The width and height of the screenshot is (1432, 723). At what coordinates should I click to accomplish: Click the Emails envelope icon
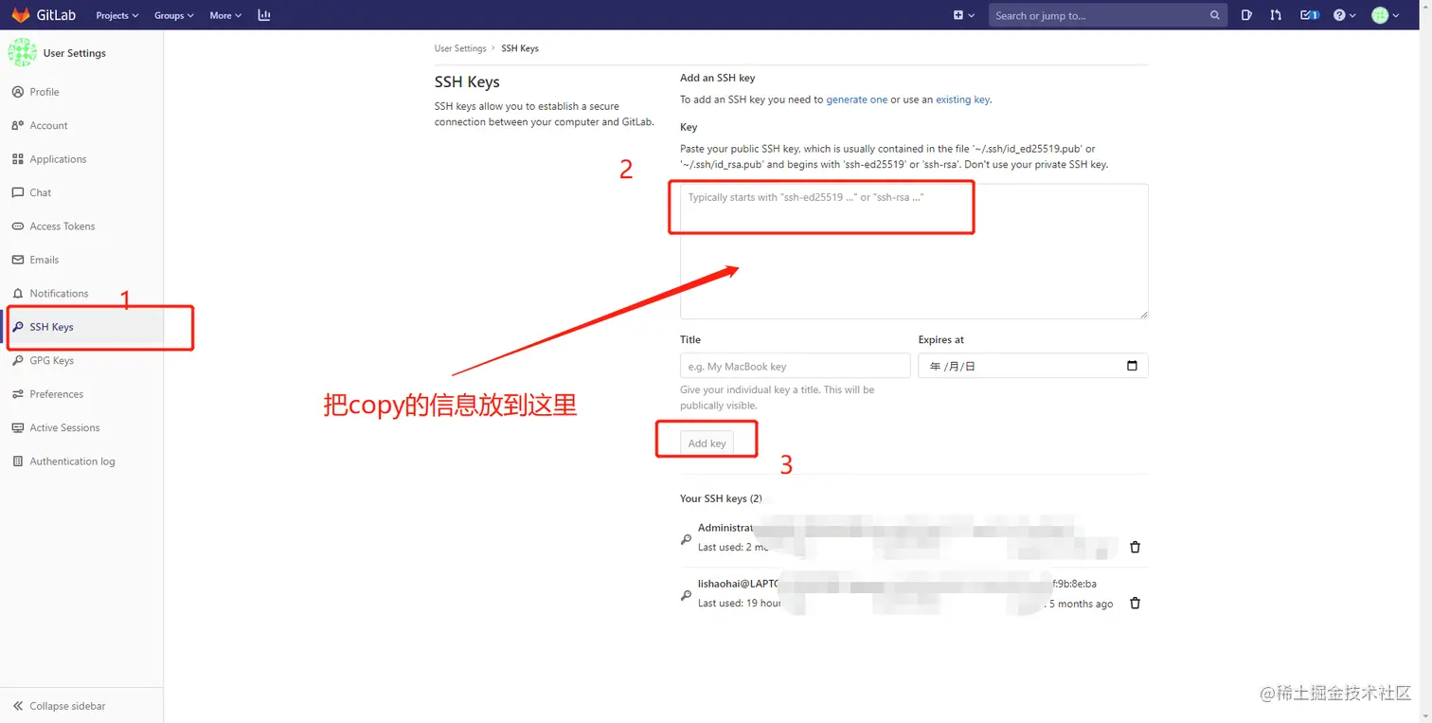pyautogui.click(x=17, y=260)
